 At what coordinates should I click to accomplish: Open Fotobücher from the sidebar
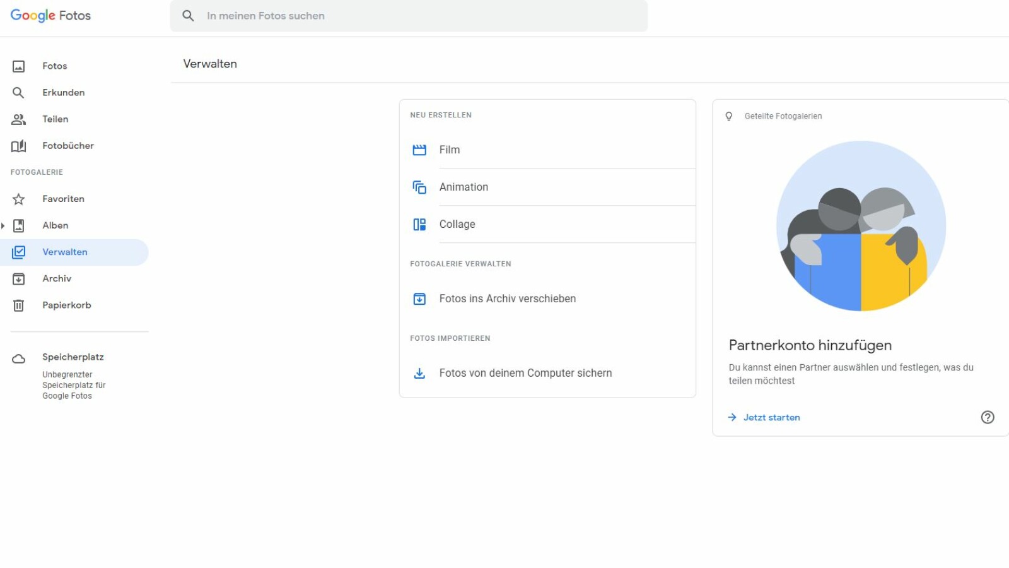coord(67,146)
